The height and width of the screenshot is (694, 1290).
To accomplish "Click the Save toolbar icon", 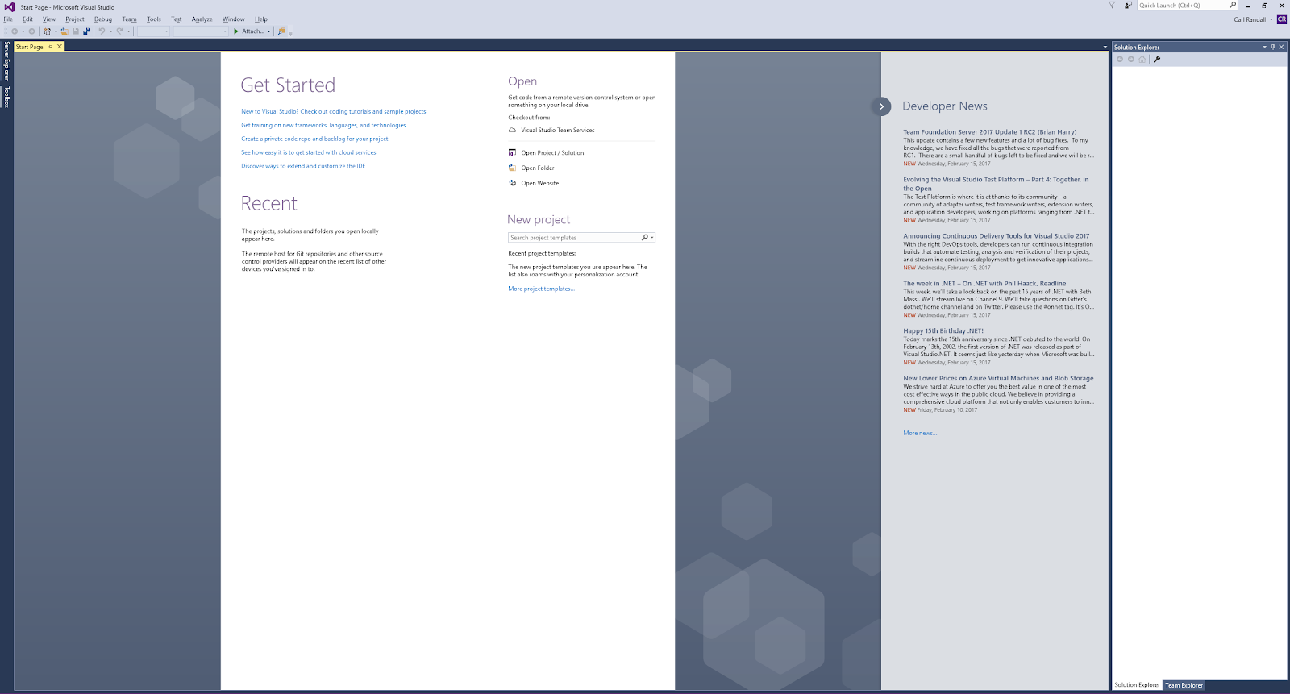I will click(76, 31).
